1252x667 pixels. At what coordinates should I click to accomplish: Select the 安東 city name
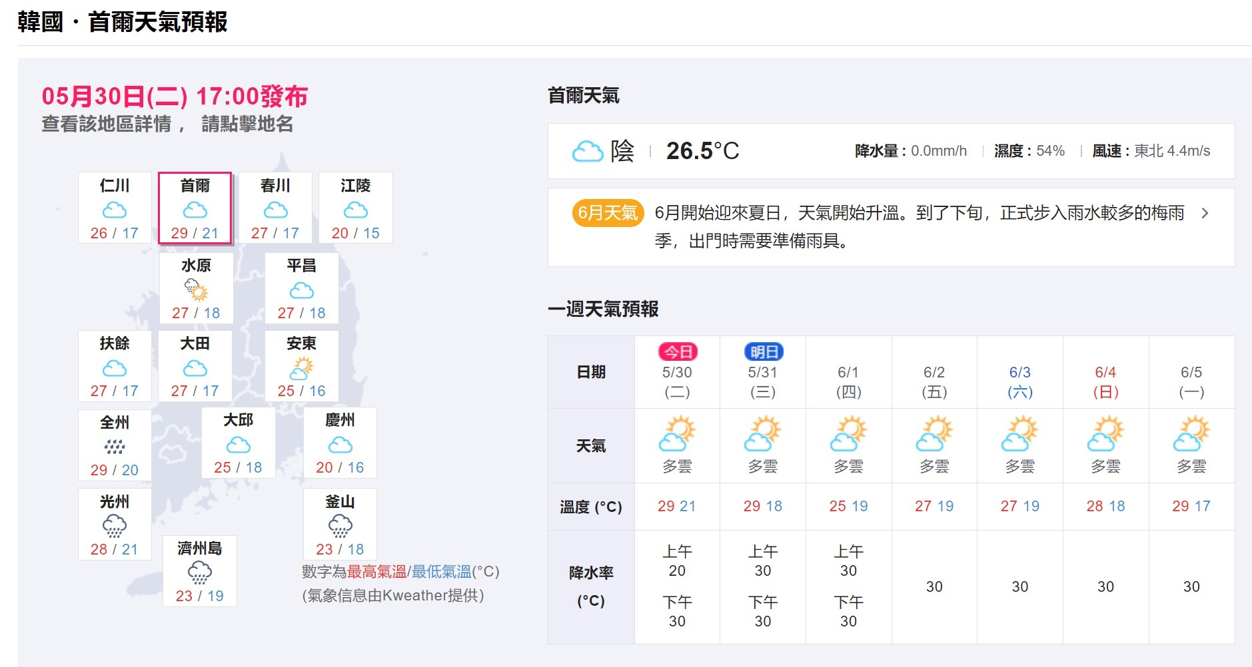(x=302, y=343)
